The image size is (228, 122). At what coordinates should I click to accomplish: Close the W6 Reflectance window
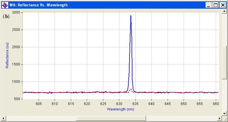coord(223,5)
